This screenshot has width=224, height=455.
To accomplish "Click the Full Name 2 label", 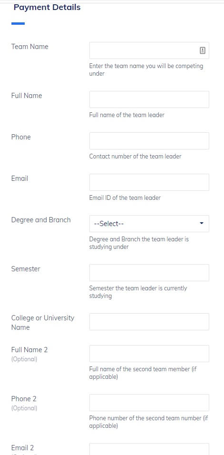I will pyautogui.click(x=29, y=350).
